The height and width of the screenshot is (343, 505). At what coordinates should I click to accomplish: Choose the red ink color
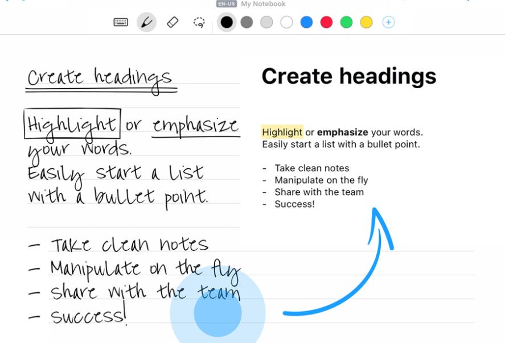(327, 22)
